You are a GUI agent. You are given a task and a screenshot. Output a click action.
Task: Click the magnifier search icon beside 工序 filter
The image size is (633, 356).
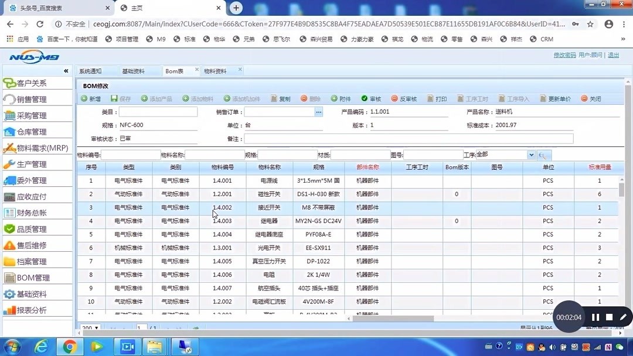pyautogui.click(x=544, y=155)
